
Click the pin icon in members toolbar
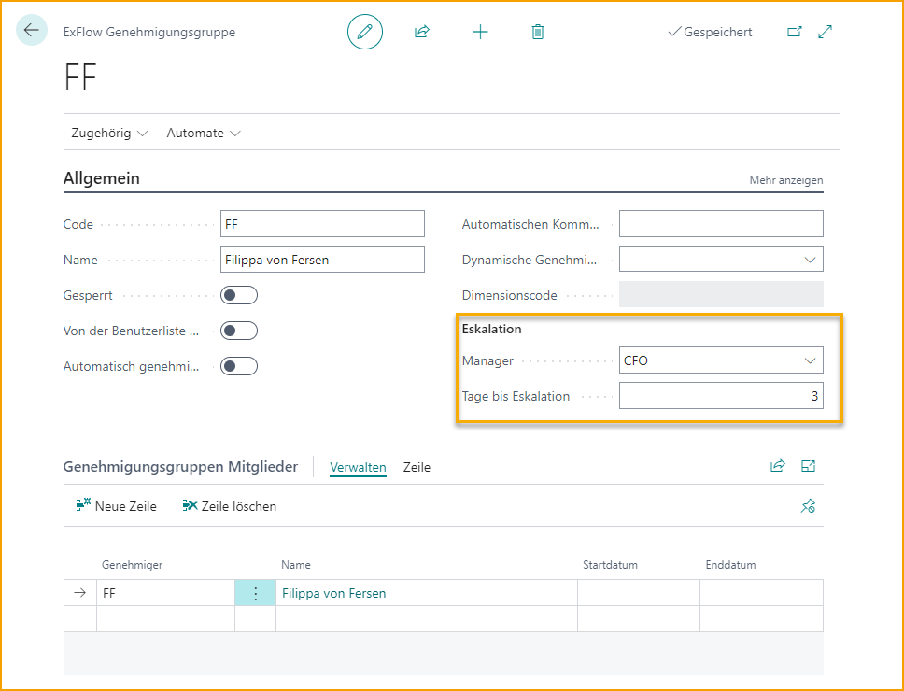808,506
